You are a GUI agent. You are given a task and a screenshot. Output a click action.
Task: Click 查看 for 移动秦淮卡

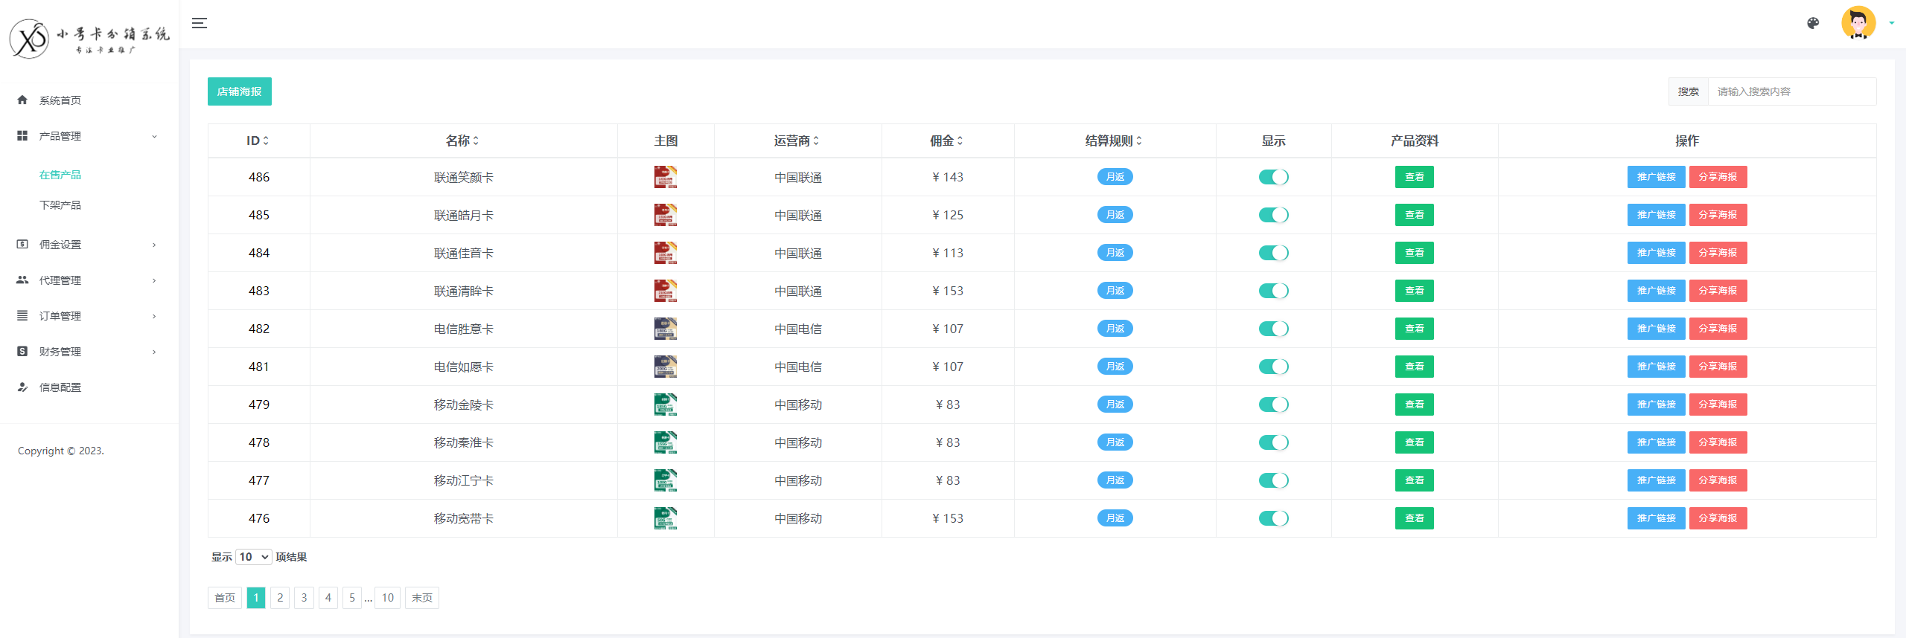[1414, 442]
